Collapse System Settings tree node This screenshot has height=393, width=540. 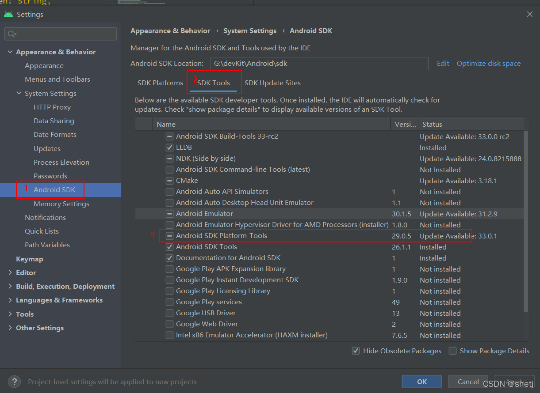point(19,94)
